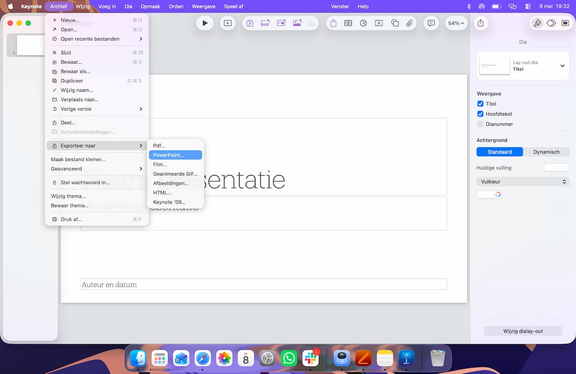Choose Druk af... in the Archief menu
This screenshot has height=374, width=576.
coord(97,219)
